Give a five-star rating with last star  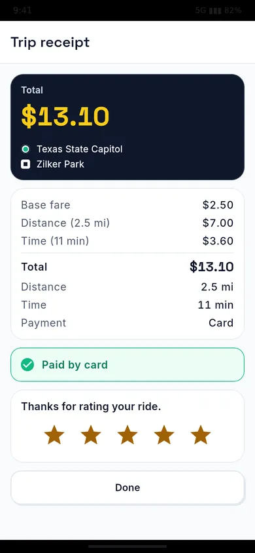[201, 434]
